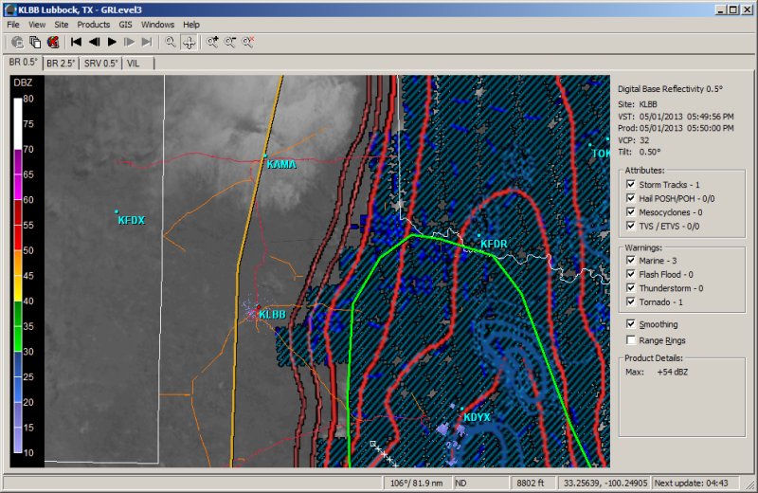758x493 pixels.
Task: Toggle the Tornado warnings checkbox
Action: coord(632,302)
